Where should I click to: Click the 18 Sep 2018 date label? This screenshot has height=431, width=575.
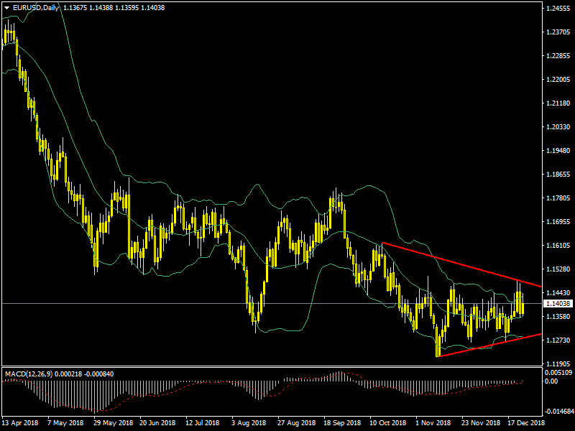(x=341, y=424)
